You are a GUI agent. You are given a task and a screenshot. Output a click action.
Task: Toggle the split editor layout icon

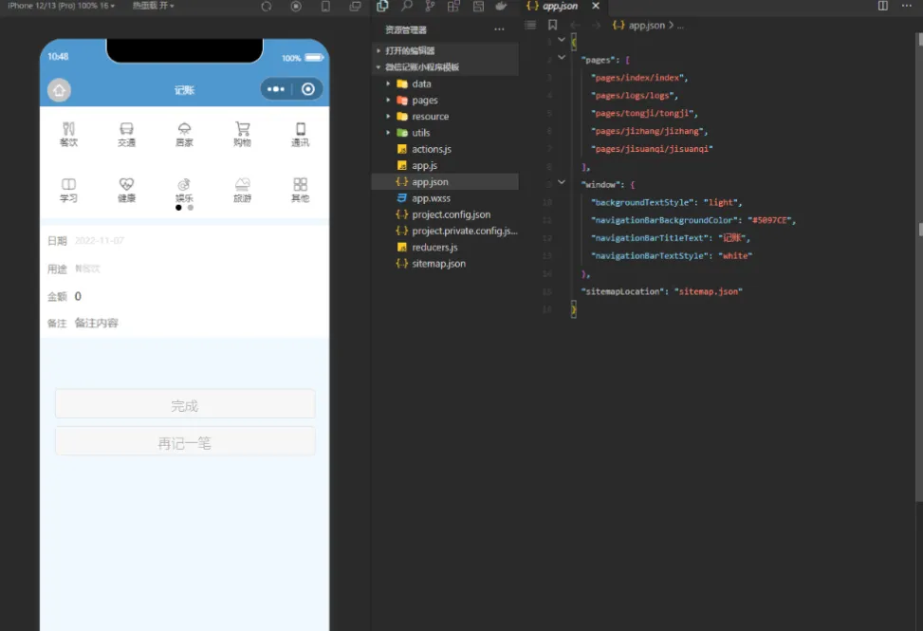pos(883,7)
